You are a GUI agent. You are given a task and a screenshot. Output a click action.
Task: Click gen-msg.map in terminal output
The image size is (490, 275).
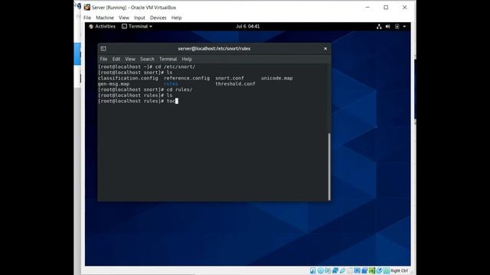[x=113, y=84]
